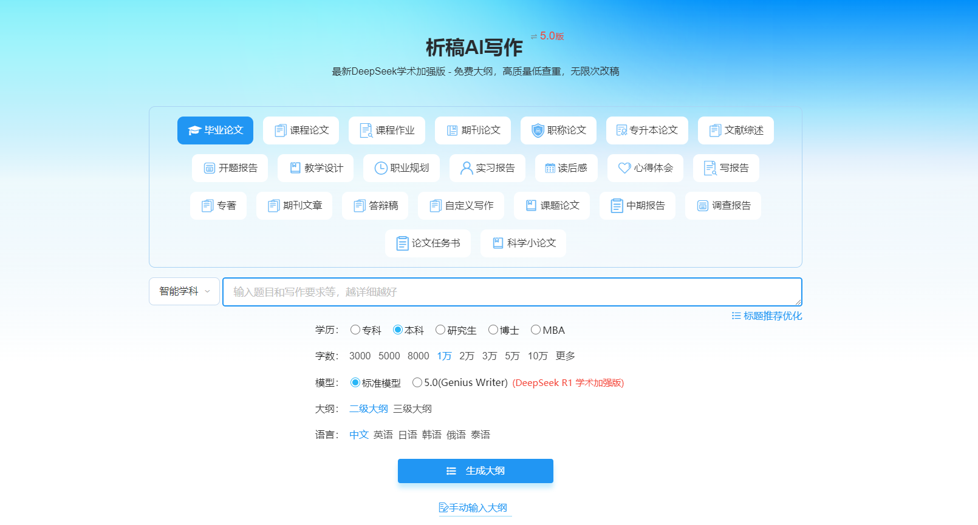Set word count to 3万
978x525 pixels.
coord(489,356)
